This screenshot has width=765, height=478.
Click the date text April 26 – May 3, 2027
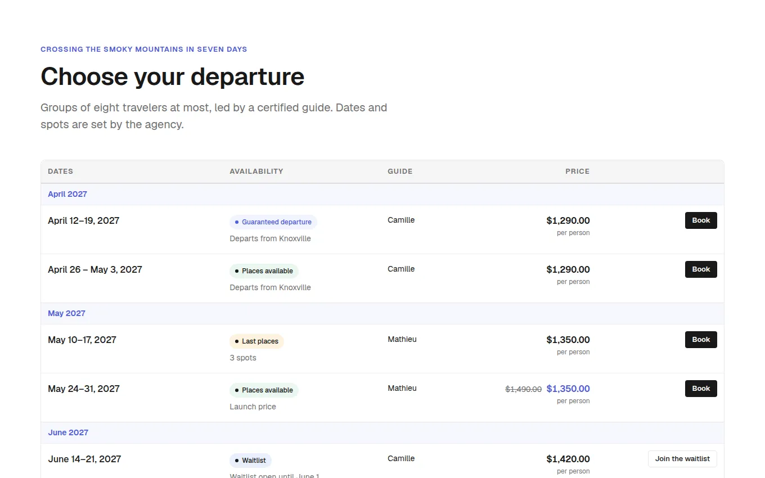95,269
